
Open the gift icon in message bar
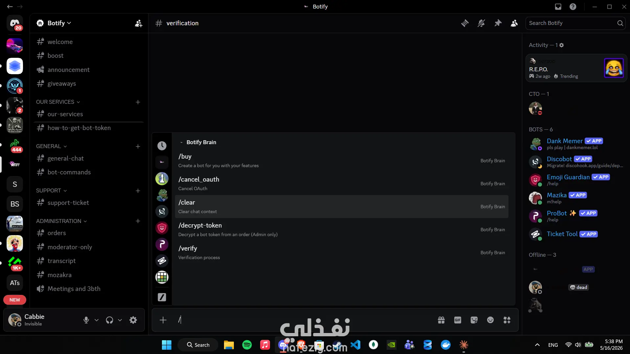(x=441, y=320)
